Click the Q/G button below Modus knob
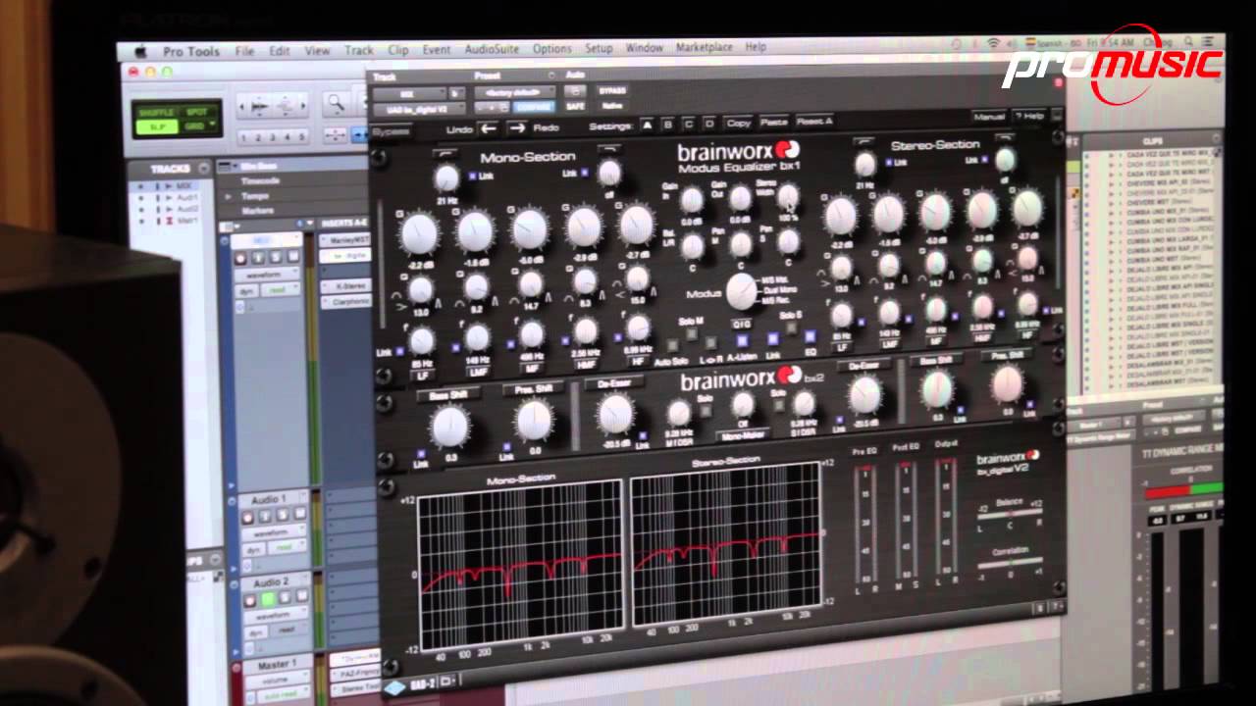 coord(741,324)
